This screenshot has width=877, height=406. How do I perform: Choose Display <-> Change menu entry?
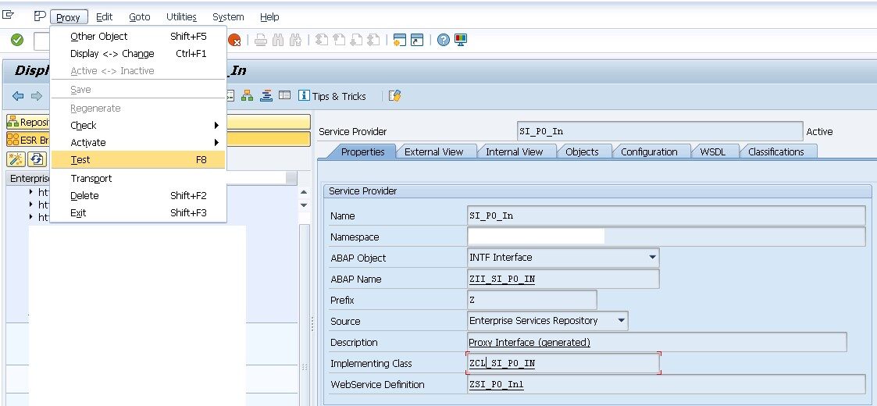pyautogui.click(x=112, y=53)
